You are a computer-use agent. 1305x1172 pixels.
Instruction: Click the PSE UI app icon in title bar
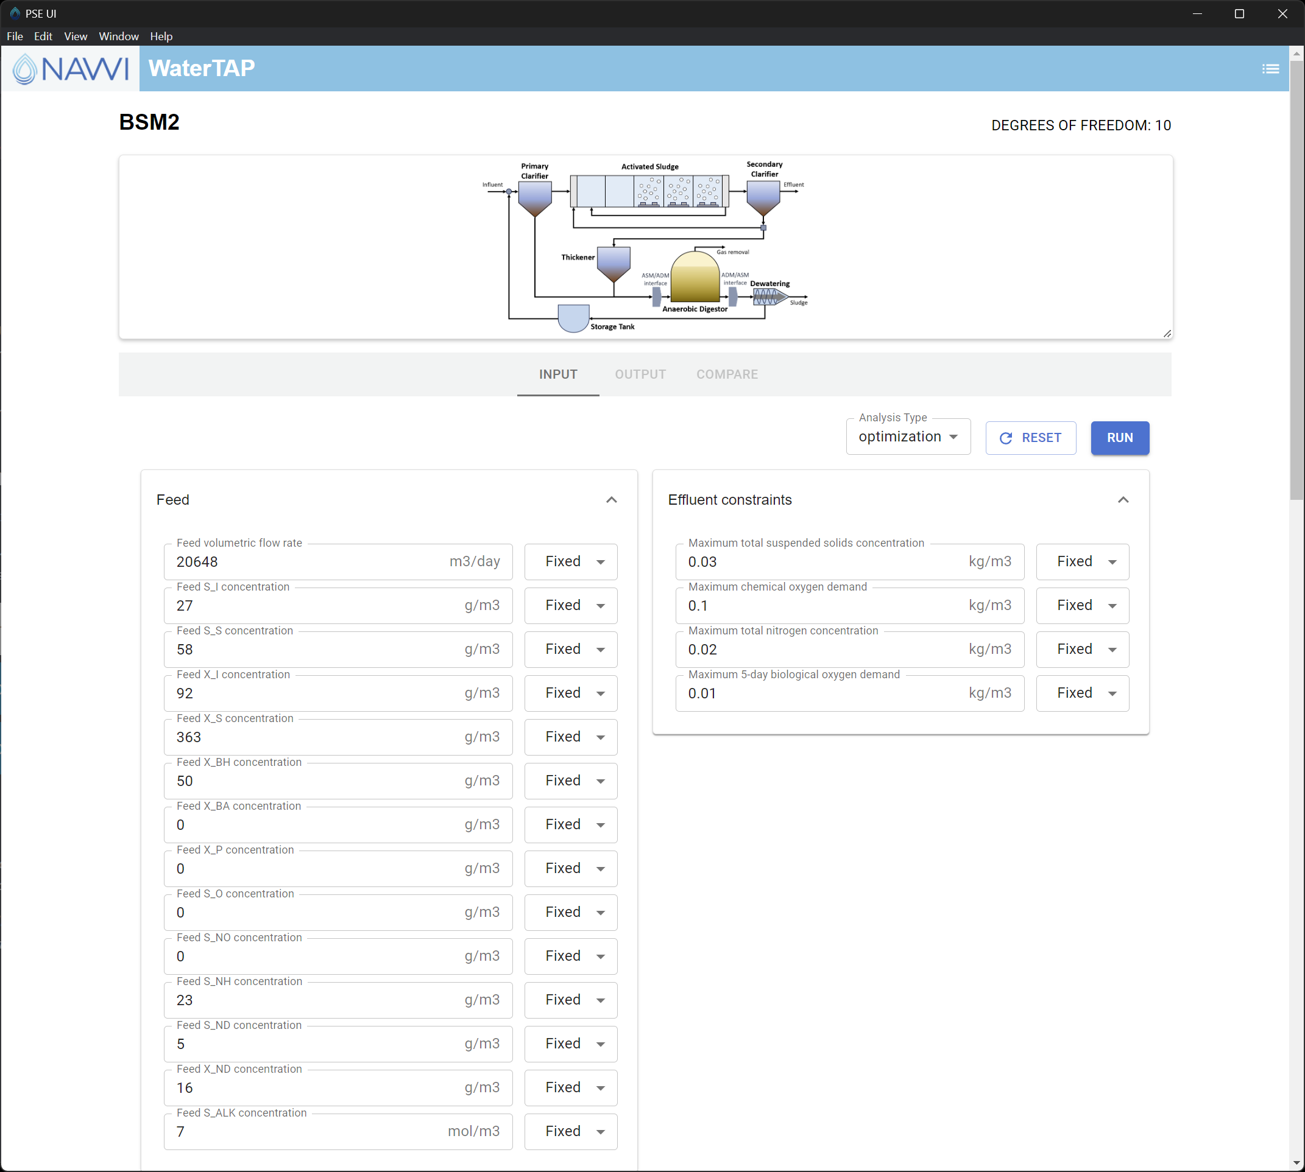coord(15,13)
